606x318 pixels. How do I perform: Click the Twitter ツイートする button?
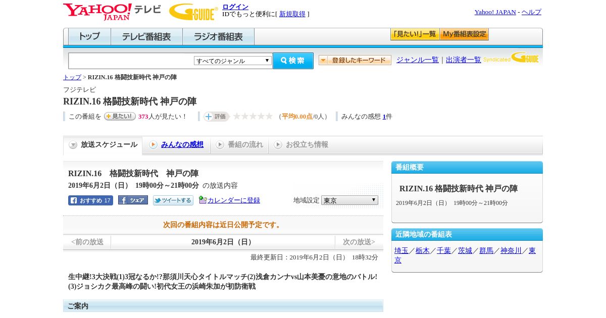click(x=173, y=200)
